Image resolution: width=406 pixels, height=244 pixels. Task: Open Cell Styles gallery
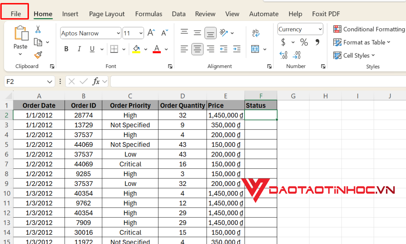click(x=354, y=55)
